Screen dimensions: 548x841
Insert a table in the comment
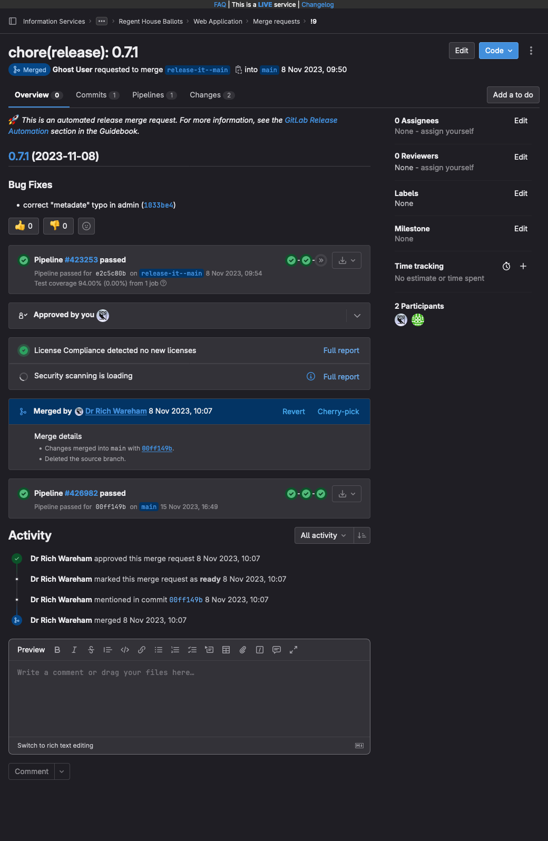(x=226, y=650)
